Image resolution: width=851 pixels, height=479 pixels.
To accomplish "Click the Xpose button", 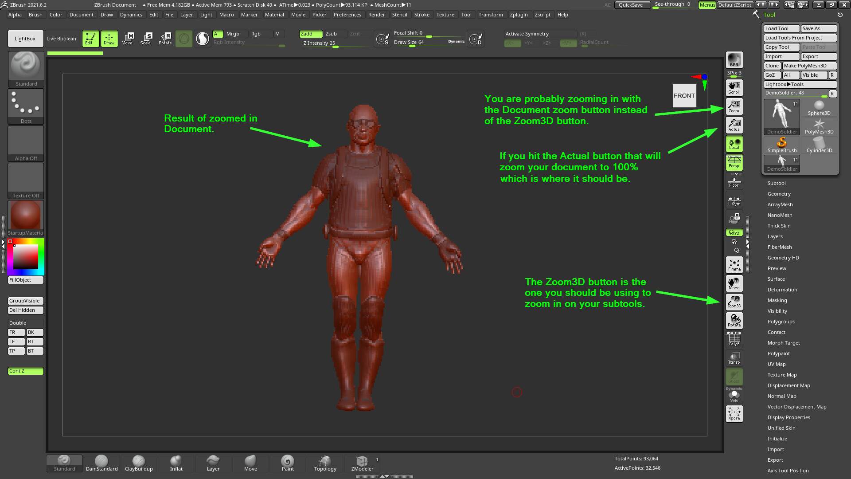I will coord(734,414).
